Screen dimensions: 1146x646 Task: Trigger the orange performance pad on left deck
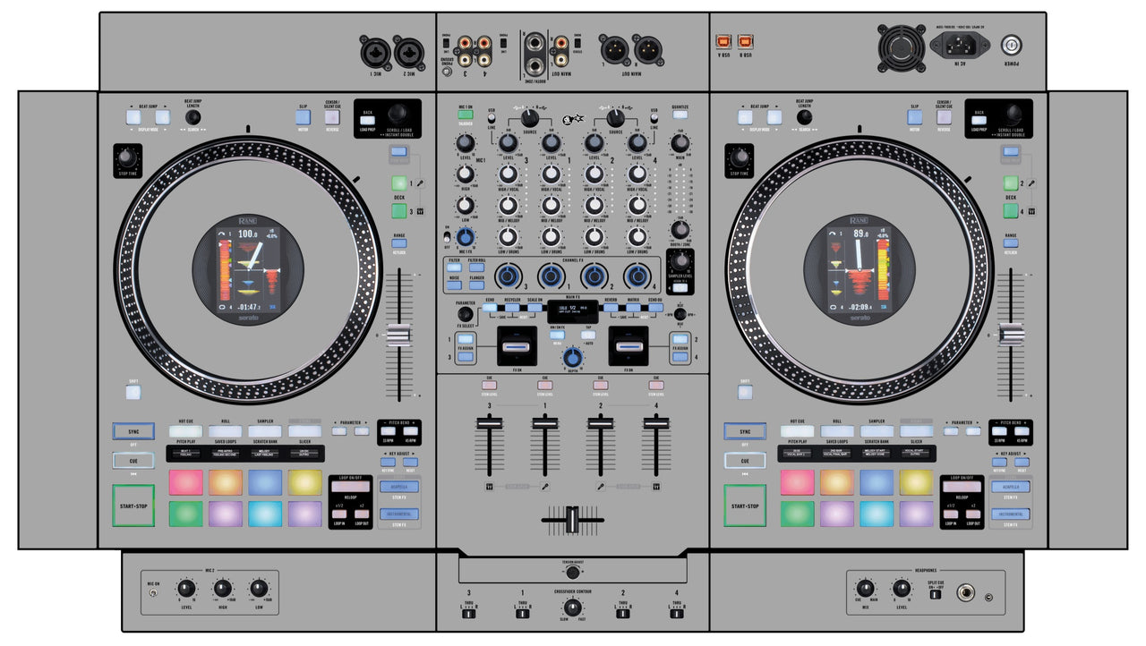(x=226, y=482)
